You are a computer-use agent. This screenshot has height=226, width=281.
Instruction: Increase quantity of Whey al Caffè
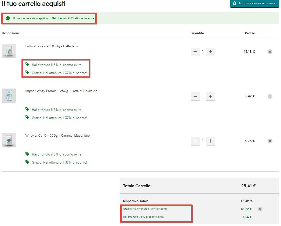pos(210,141)
